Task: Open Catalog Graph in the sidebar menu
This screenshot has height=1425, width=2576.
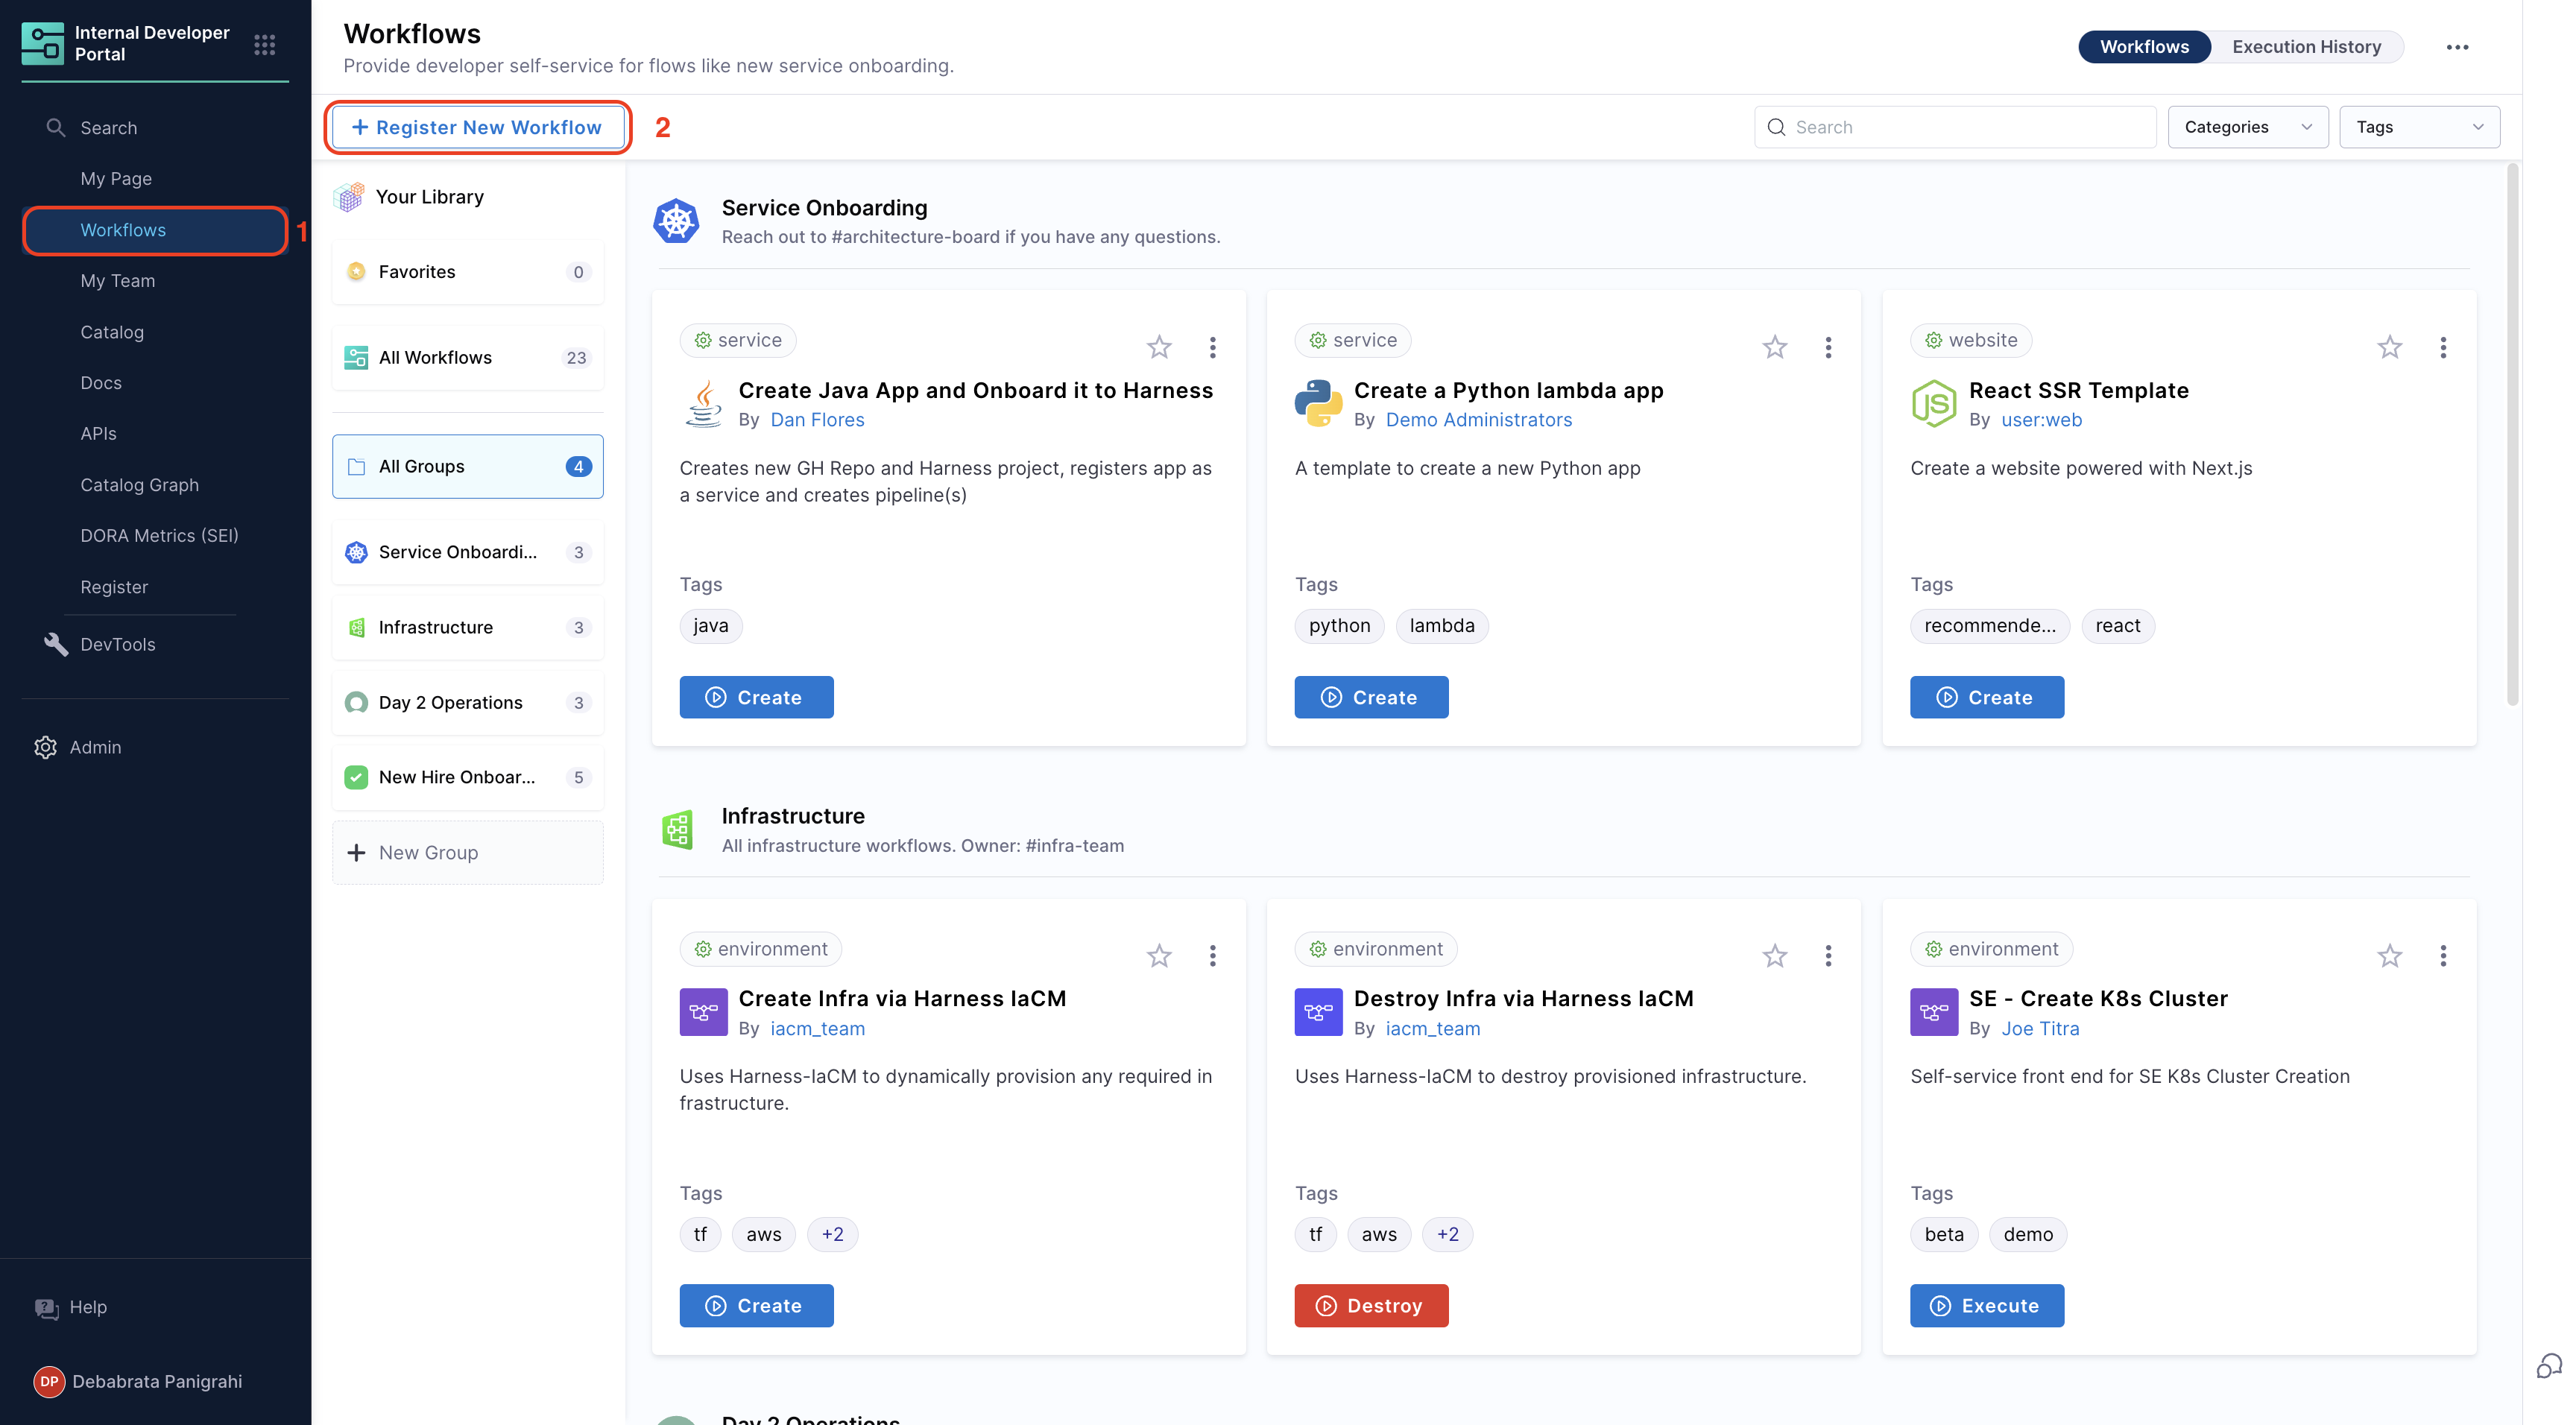Action: pyautogui.click(x=139, y=485)
